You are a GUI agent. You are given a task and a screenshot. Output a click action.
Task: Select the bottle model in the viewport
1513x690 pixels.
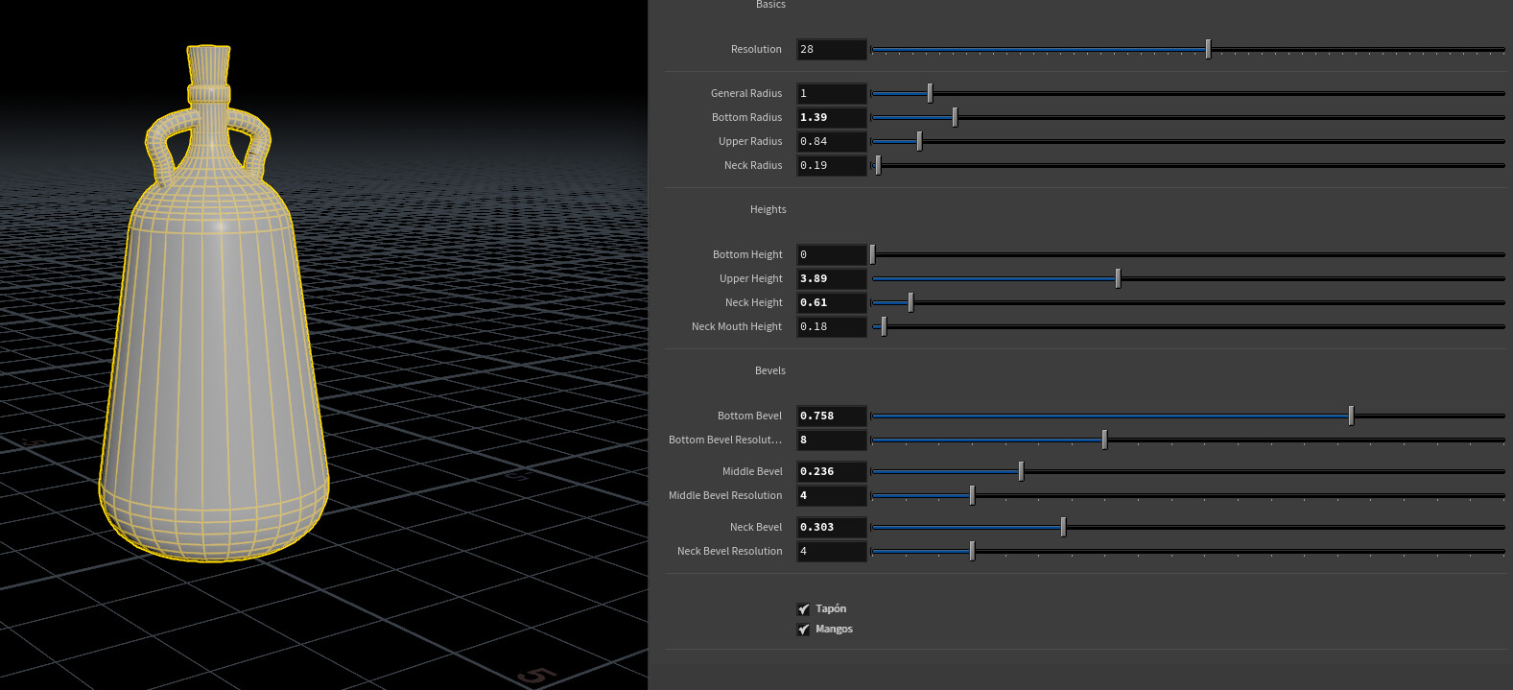point(213,384)
